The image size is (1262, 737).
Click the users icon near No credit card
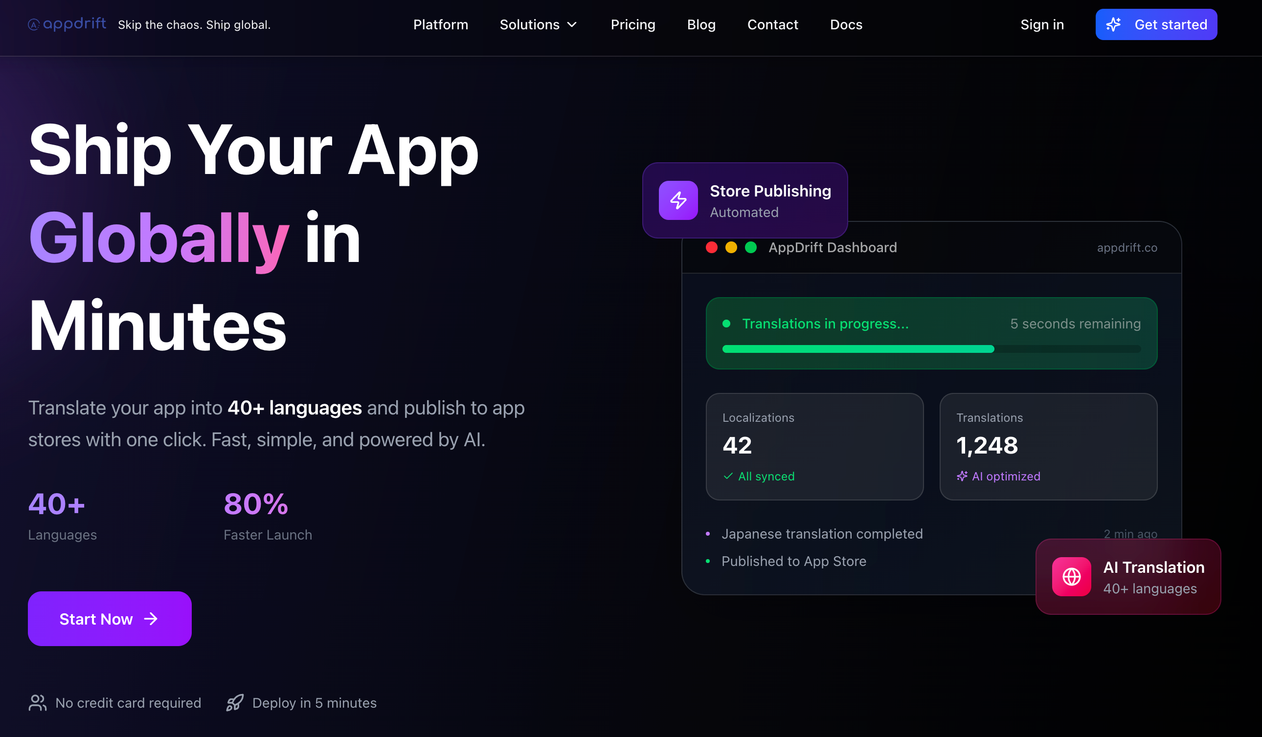pyautogui.click(x=38, y=702)
